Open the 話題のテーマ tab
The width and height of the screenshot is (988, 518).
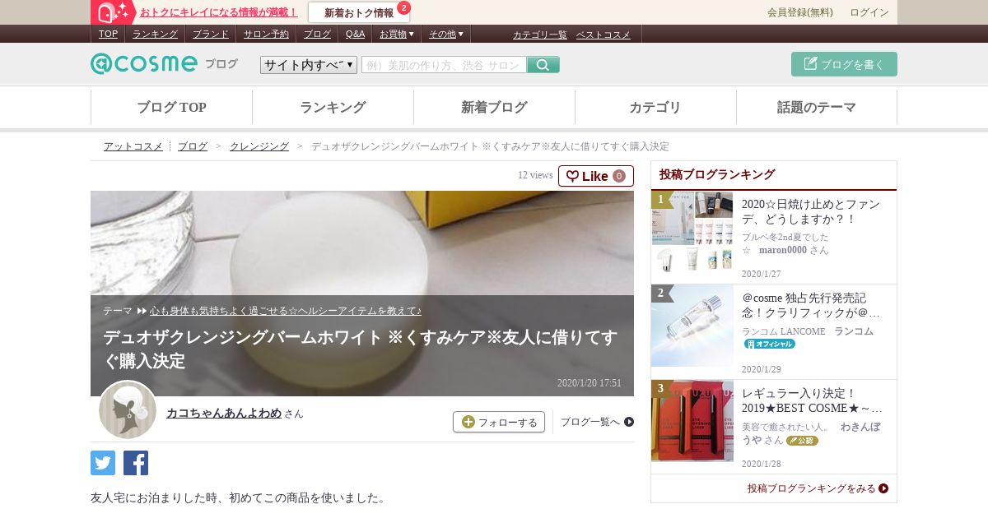[817, 108]
